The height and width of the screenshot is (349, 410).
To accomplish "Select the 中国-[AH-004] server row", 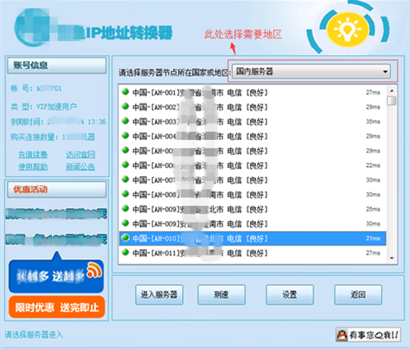I will coord(253,136).
